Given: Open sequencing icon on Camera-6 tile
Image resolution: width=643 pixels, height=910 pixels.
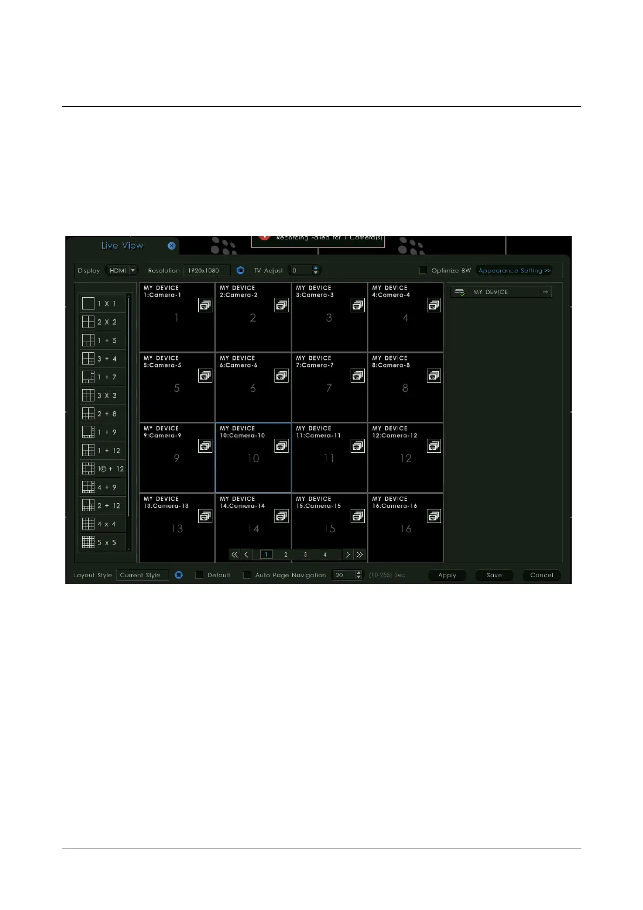Looking at the screenshot, I should 282,376.
